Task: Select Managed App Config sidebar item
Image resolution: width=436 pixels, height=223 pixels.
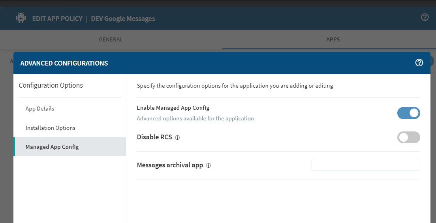Action: click(x=52, y=147)
